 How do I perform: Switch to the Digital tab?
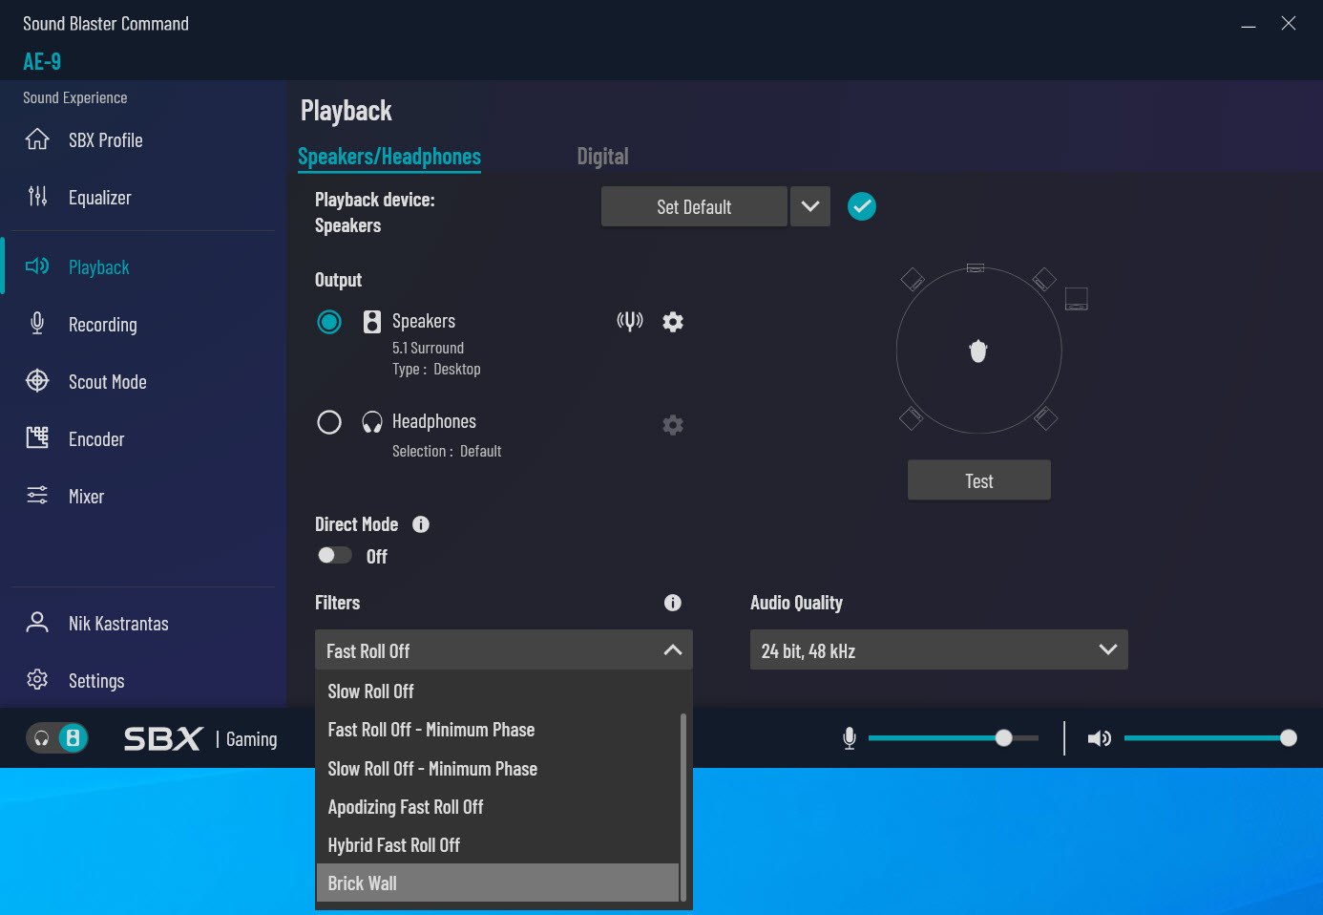pos(602,157)
